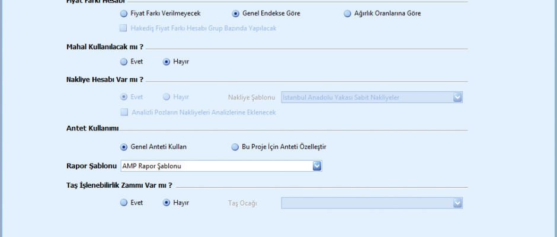Viewport: 557px width, 237px height.
Task: Click the AMP Rapor Şablonu text field
Action: (216, 166)
